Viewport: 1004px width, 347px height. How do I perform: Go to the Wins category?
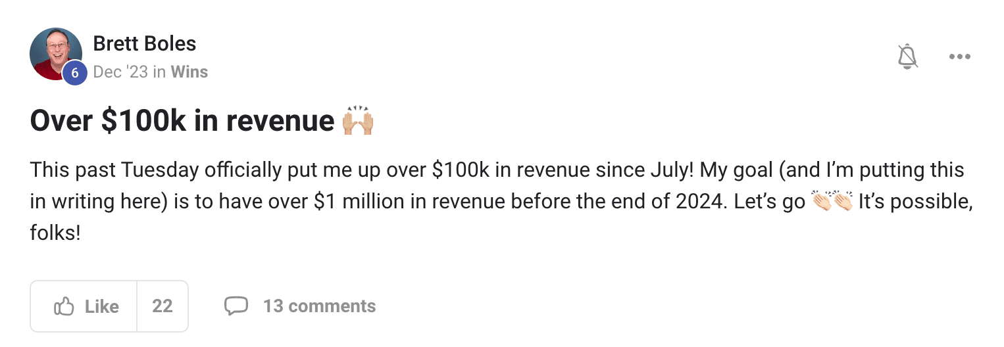(189, 72)
